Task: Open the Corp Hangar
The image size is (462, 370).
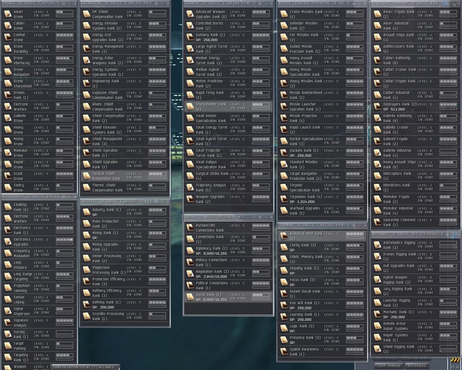Action: (x=388, y=366)
